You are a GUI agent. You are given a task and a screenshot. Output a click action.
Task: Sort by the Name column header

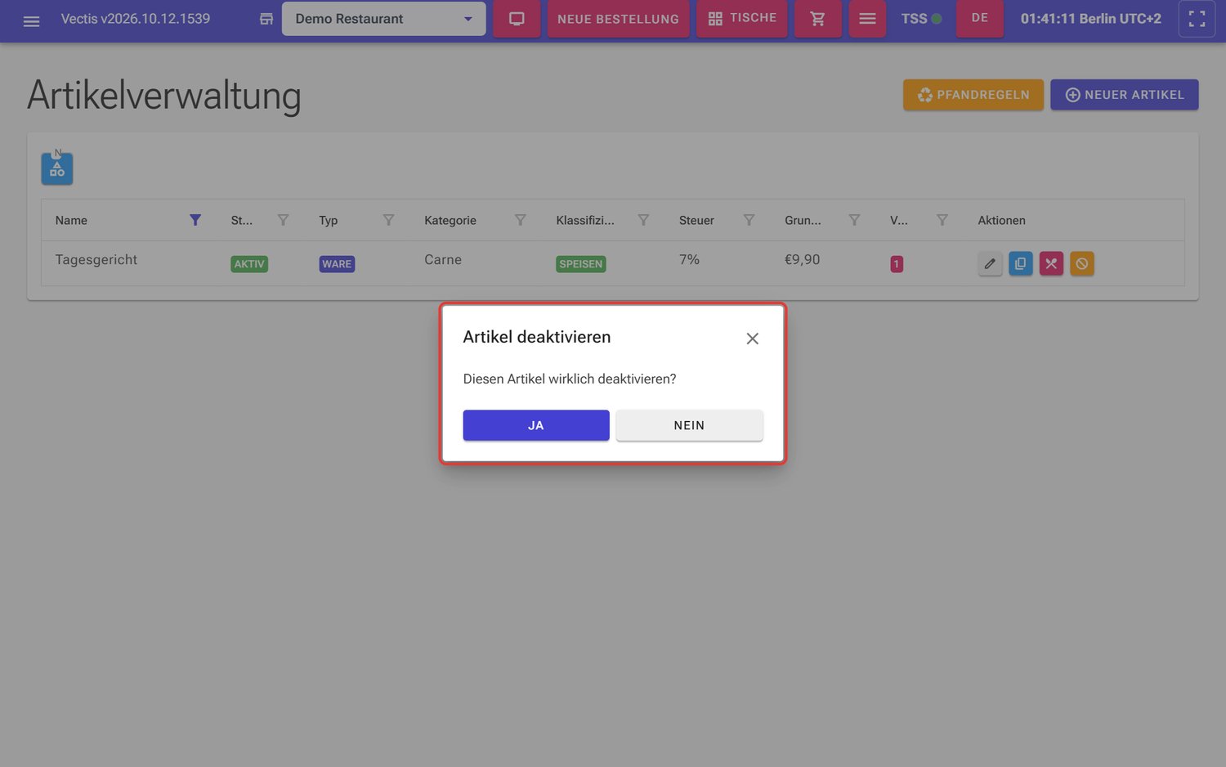[71, 221]
